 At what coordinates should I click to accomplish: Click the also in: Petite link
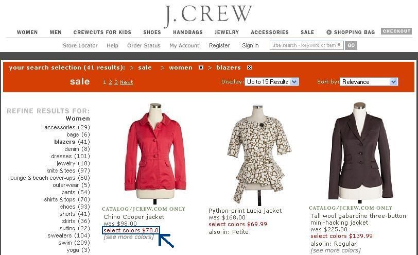229,232
